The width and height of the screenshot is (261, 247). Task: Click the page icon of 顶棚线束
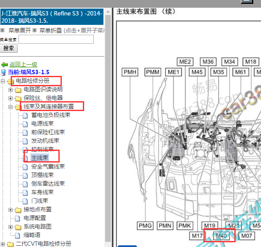coord(25,176)
